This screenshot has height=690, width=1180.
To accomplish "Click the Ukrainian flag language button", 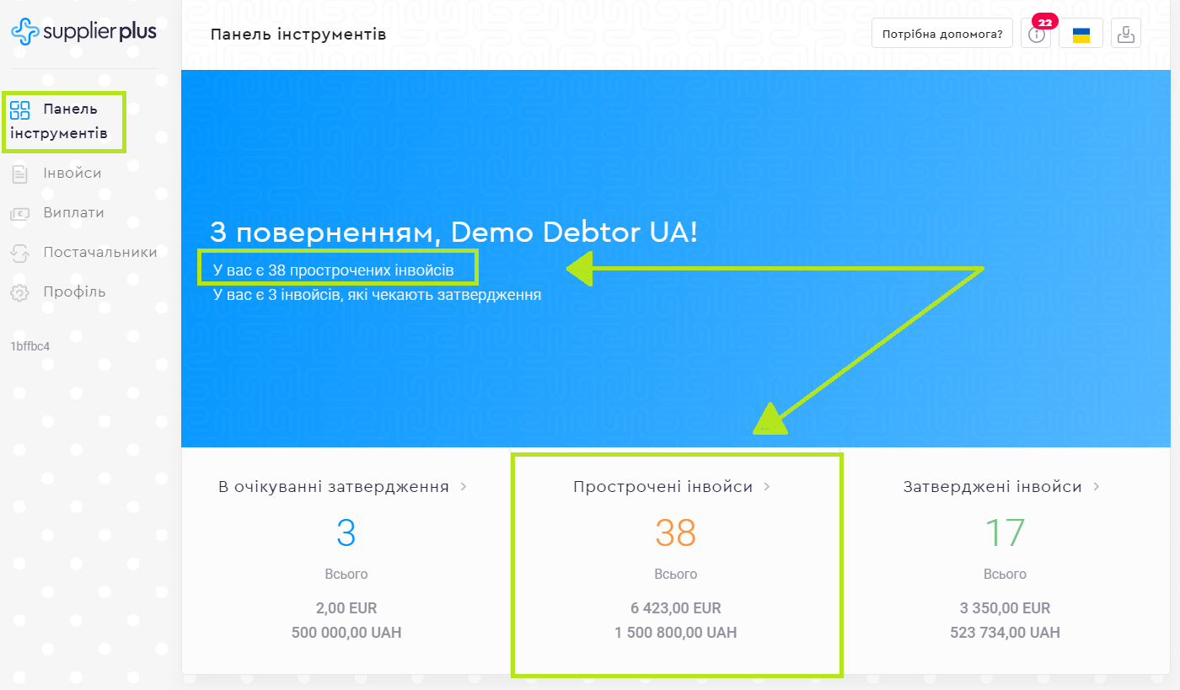I will point(1081,35).
